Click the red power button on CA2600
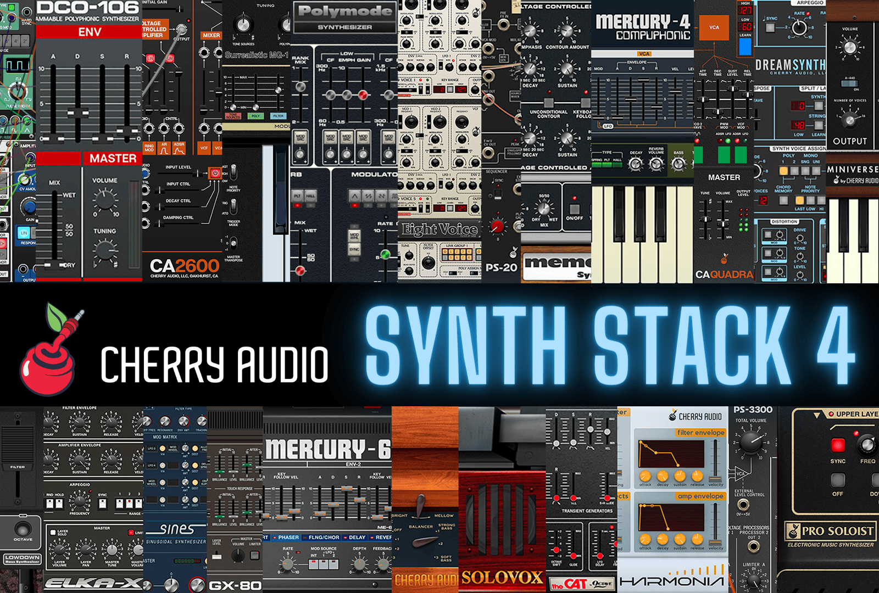This screenshot has width=879, height=593. point(215,172)
